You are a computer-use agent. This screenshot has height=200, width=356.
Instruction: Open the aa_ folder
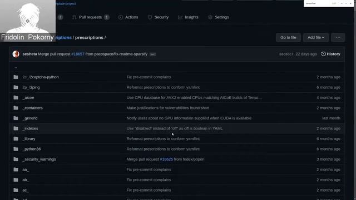point(26,169)
